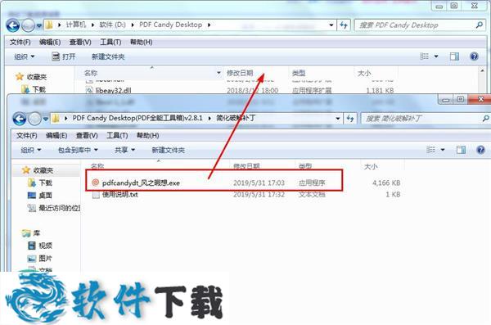Viewport: 491px width, 325px height.
Task: Open 工具(T) menu in 简化破解补丁 window
Action: click(x=117, y=135)
